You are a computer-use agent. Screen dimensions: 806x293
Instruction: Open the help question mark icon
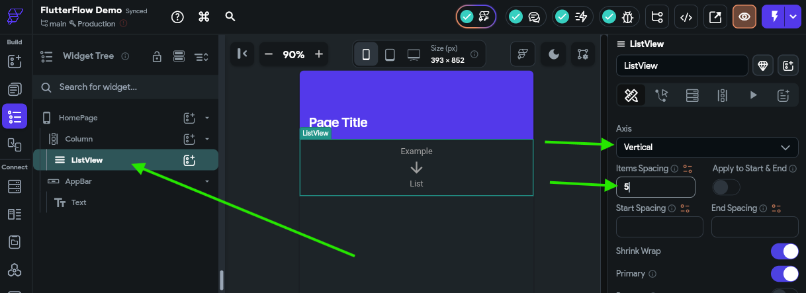(x=177, y=17)
